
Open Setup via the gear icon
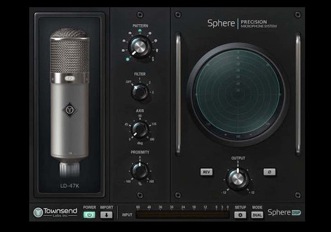[240, 215]
